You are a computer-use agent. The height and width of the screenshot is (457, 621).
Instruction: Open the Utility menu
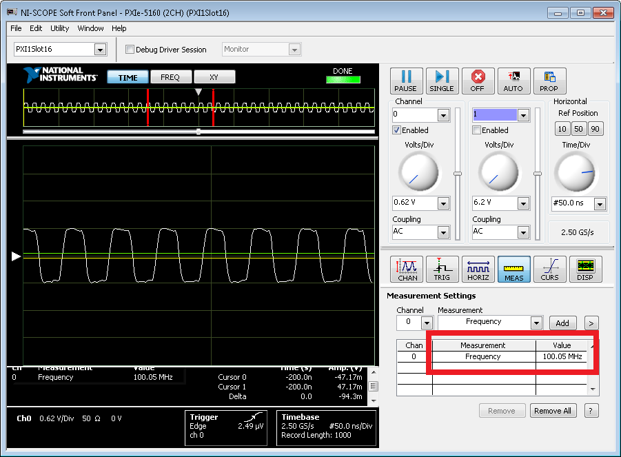59,28
